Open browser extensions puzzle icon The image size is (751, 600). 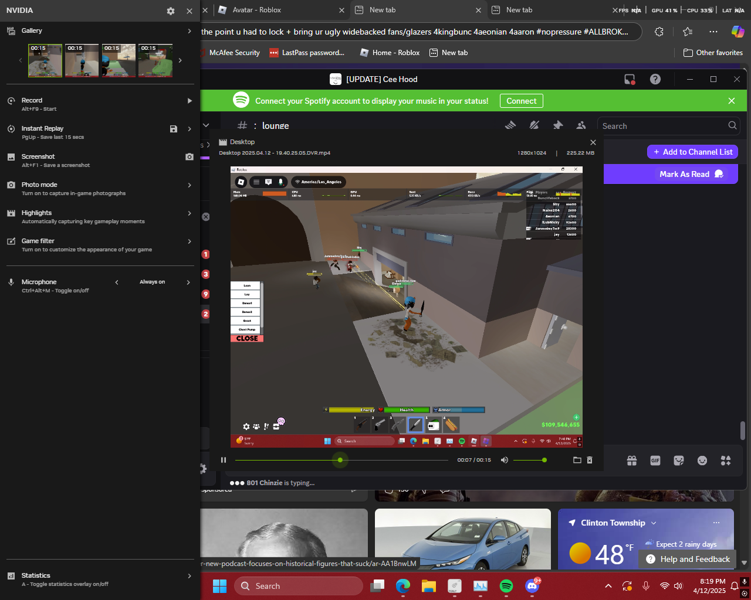coord(659,32)
